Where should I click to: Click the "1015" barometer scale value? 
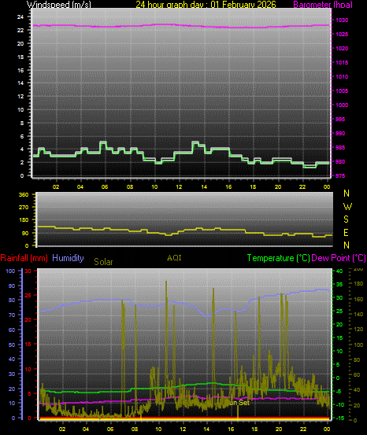[342, 63]
